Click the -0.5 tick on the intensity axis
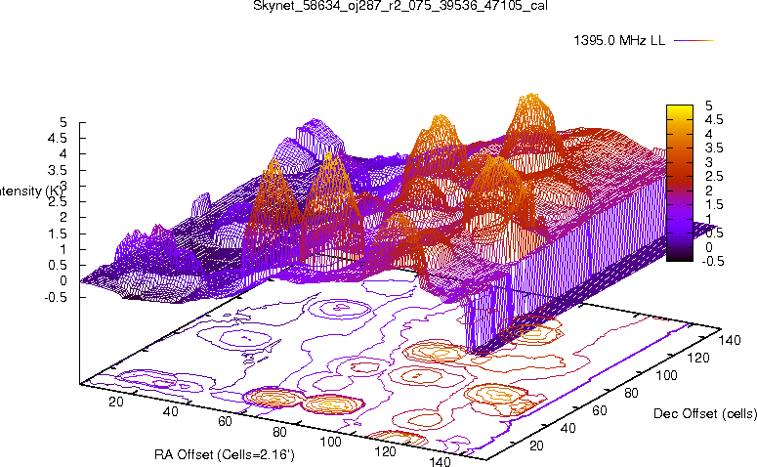This screenshot has height=467, width=757. (56, 297)
